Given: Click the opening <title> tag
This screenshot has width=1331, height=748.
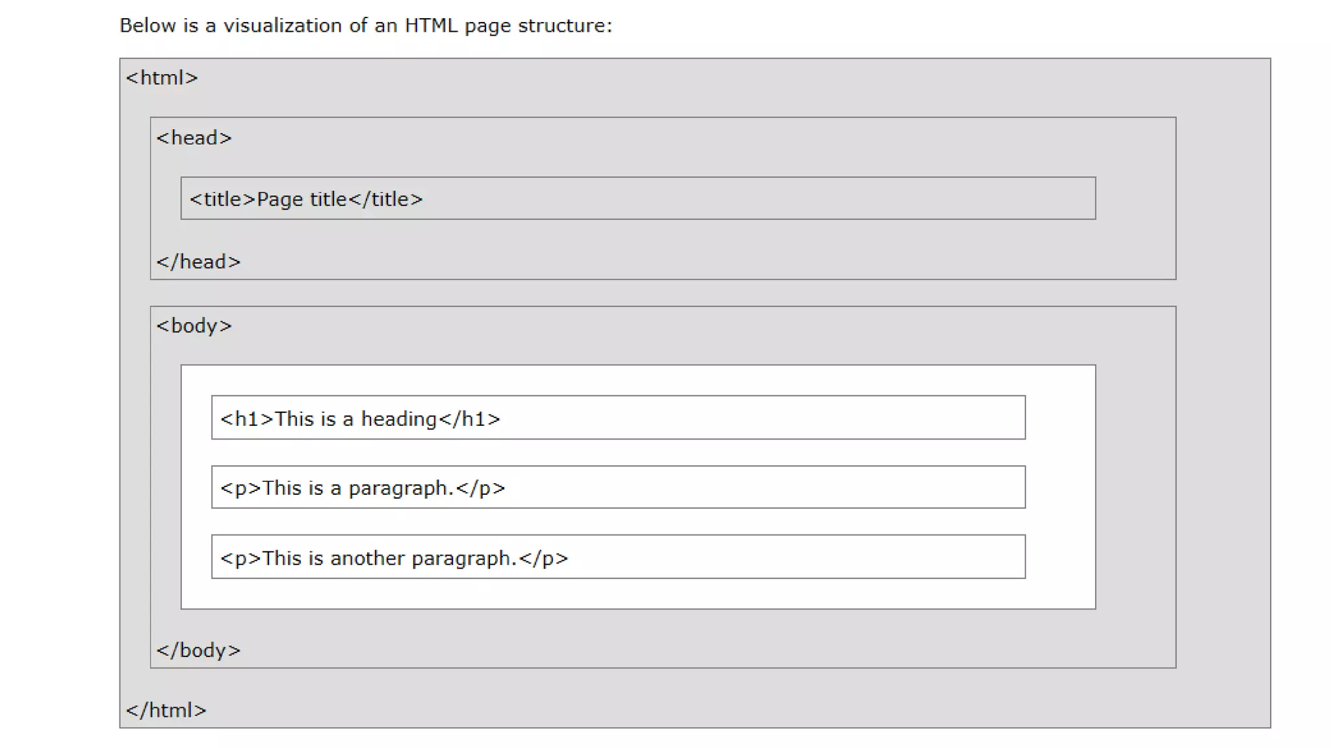Looking at the screenshot, I should [x=222, y=199].
